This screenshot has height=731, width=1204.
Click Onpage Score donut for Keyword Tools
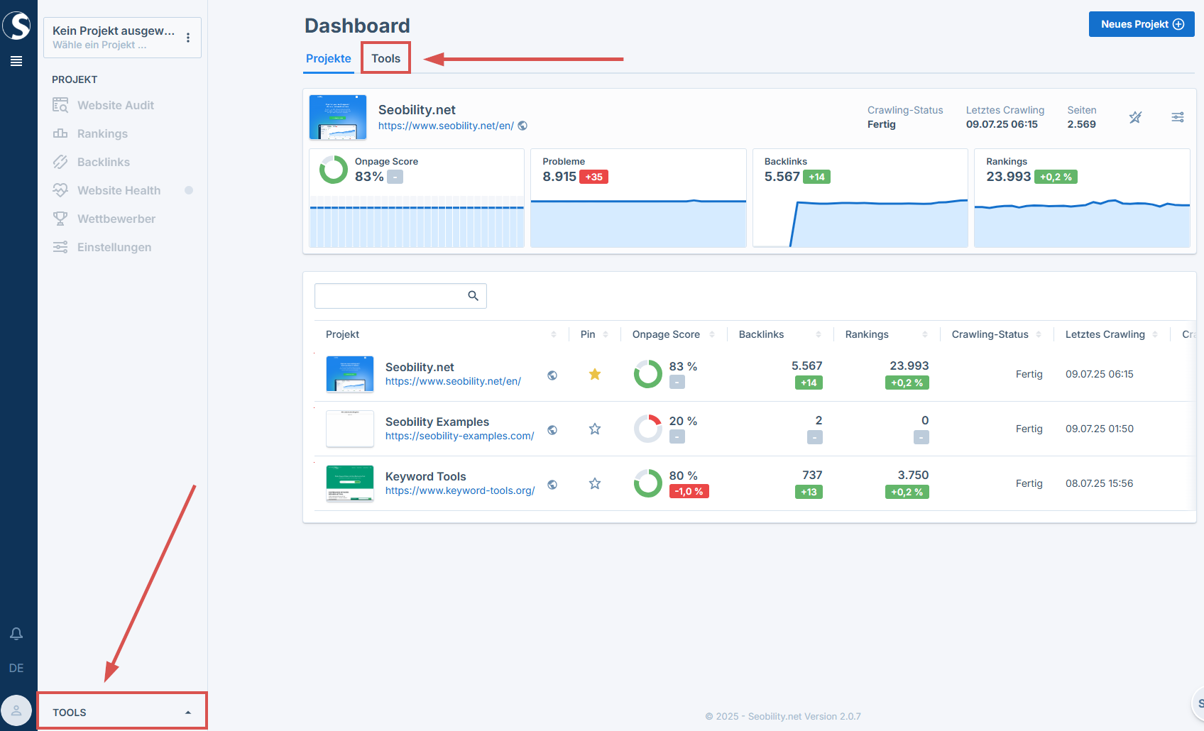coord(648,483)
